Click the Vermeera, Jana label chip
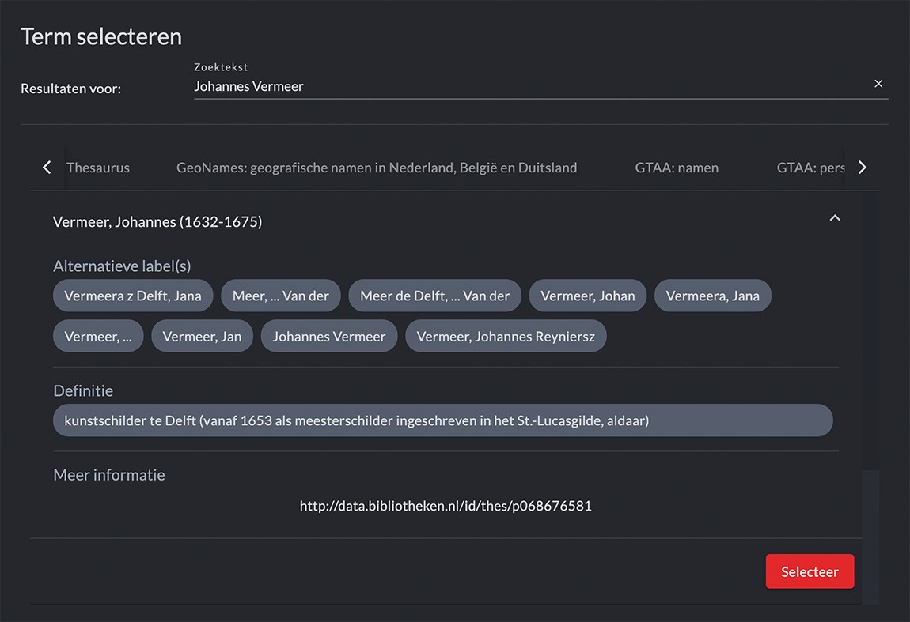 tap(712, 296)
